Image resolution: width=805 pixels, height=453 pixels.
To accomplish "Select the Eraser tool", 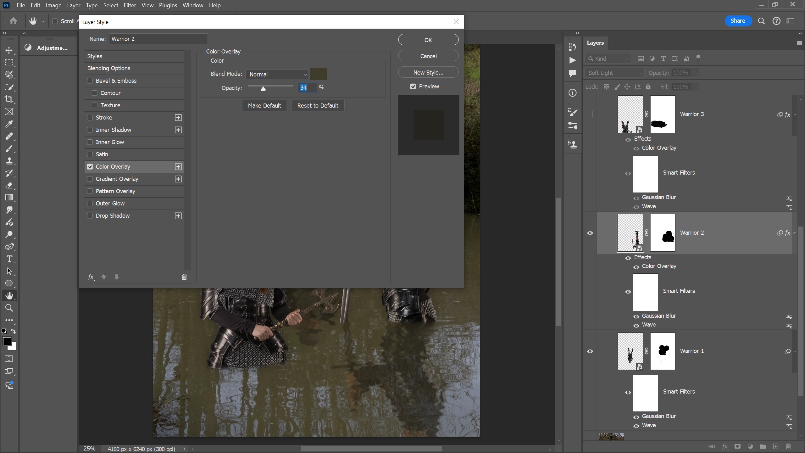I will (9, 185).
